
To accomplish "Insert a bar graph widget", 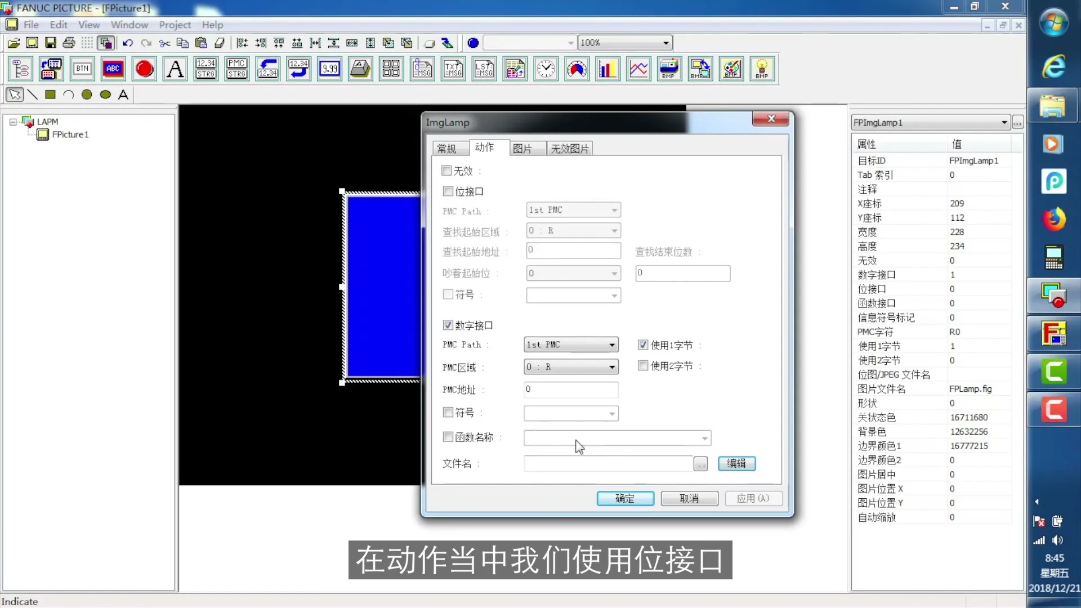I will (x=607, y=68).
